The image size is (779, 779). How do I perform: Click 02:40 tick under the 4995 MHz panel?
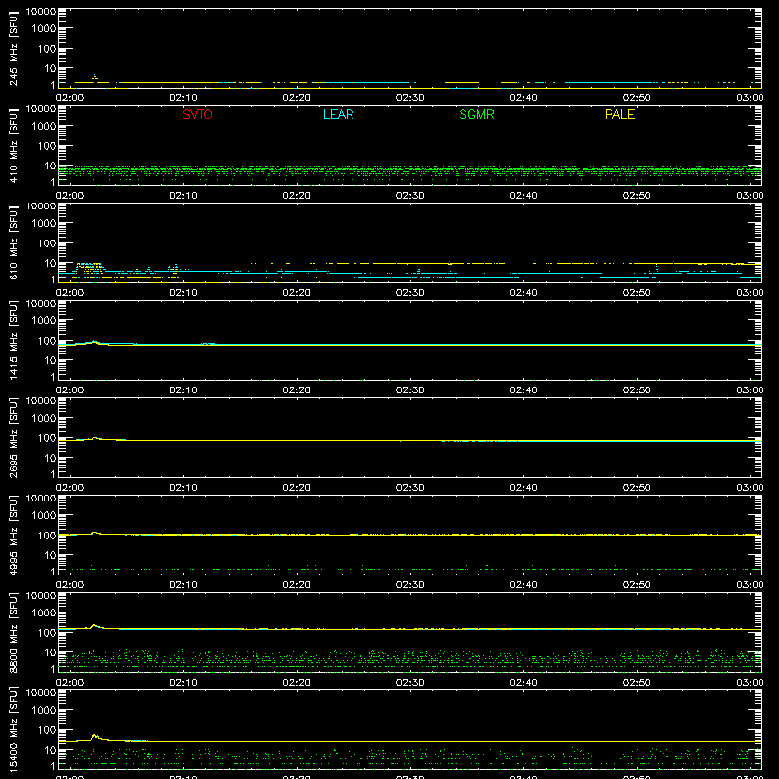tap(523, 585)
